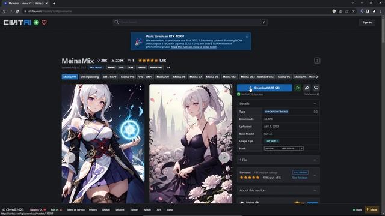
Task: Go back using the browser back arrow
Action: 4,11
